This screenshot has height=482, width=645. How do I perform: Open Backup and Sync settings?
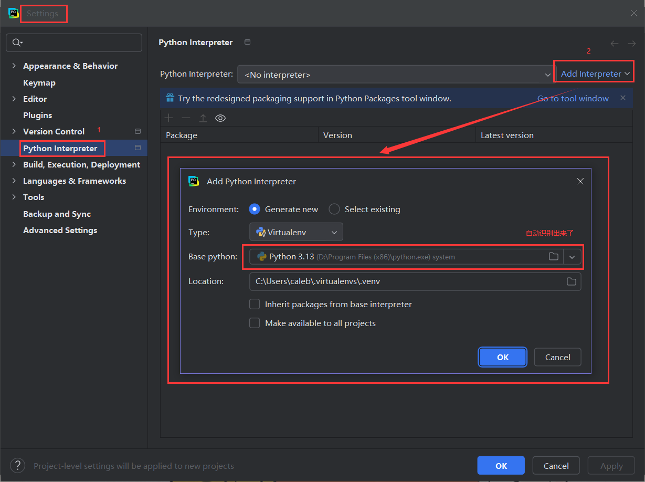pyautogui.click(x=57, y=214)
